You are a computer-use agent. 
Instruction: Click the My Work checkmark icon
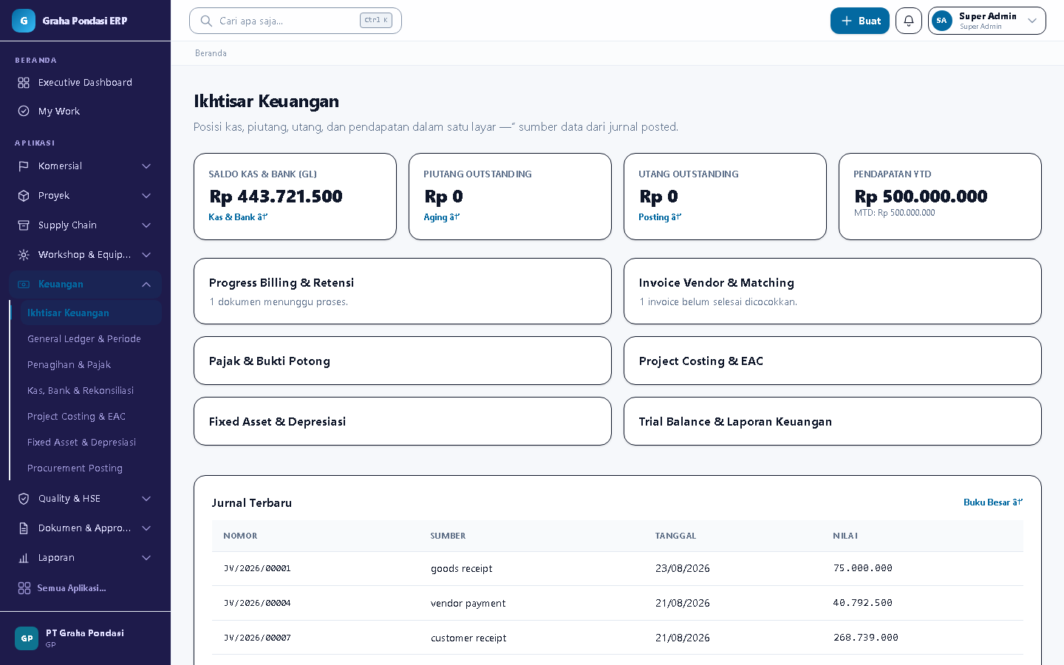pyautogui.click(x=24, y=111)
